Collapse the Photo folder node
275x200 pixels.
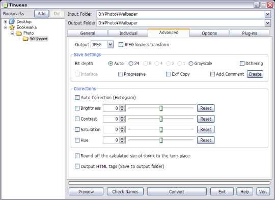tap(12, 33)
